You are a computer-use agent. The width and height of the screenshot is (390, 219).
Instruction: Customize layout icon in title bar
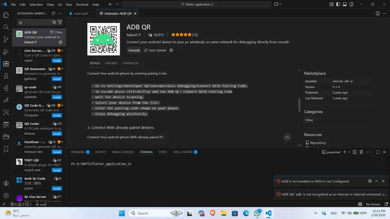click(x=331, y=4)
